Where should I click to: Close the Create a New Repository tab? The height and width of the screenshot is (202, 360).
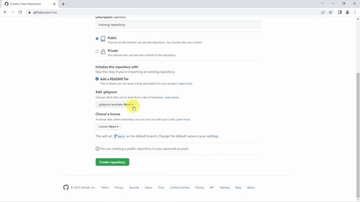point(55,4)
